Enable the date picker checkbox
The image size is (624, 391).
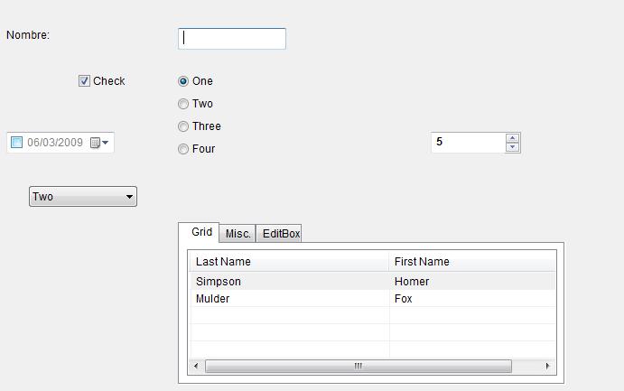[16, 143]
